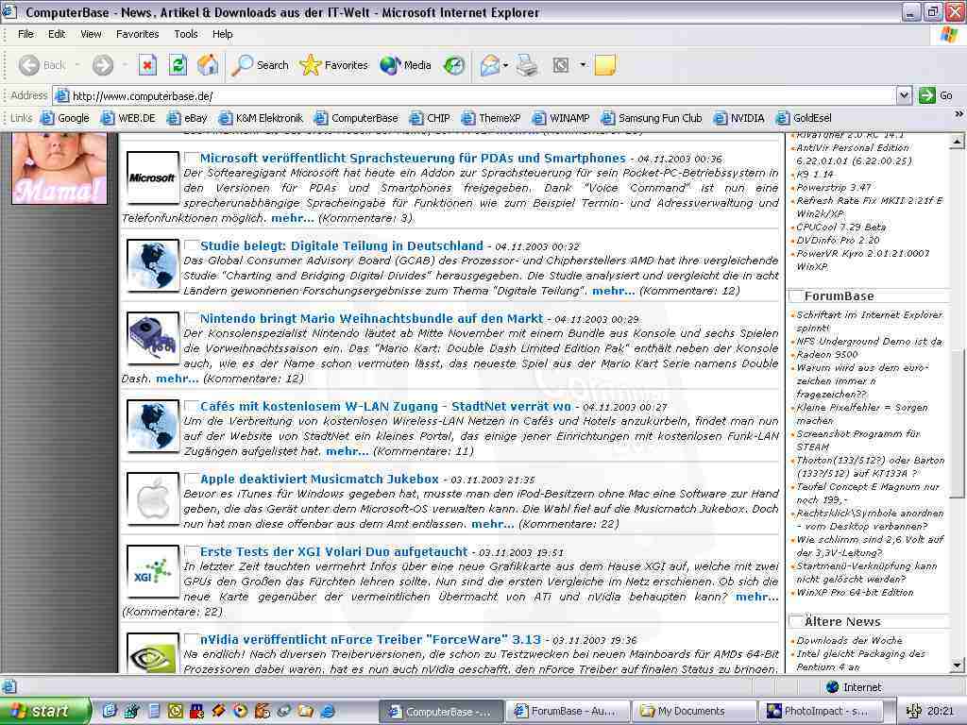967x725 pixels.
Task: Open the Media pane
Action: tap(405, 65)
